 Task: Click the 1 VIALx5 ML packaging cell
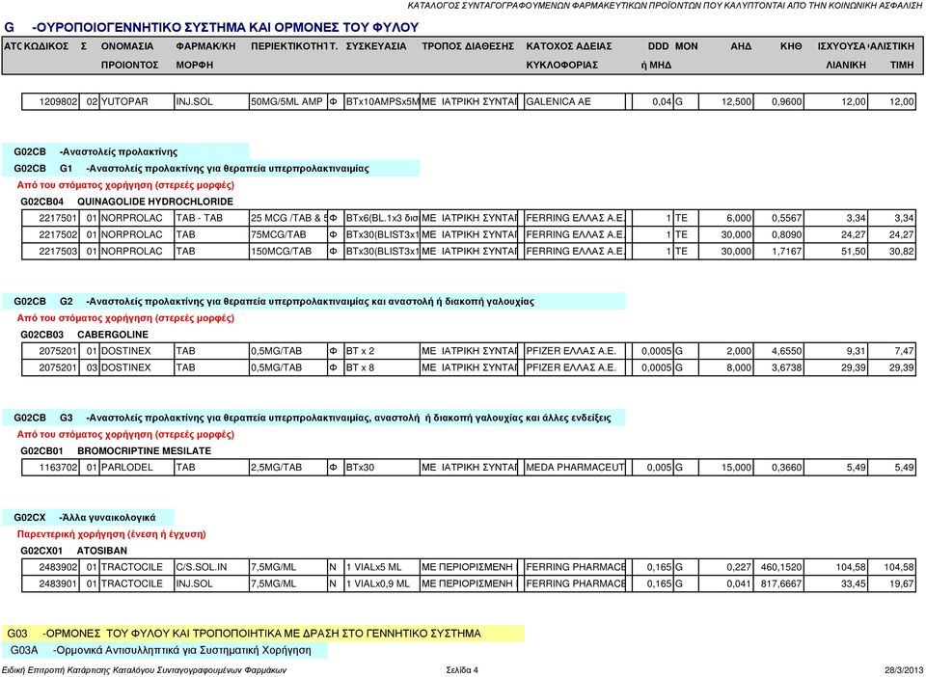[382, 567]
